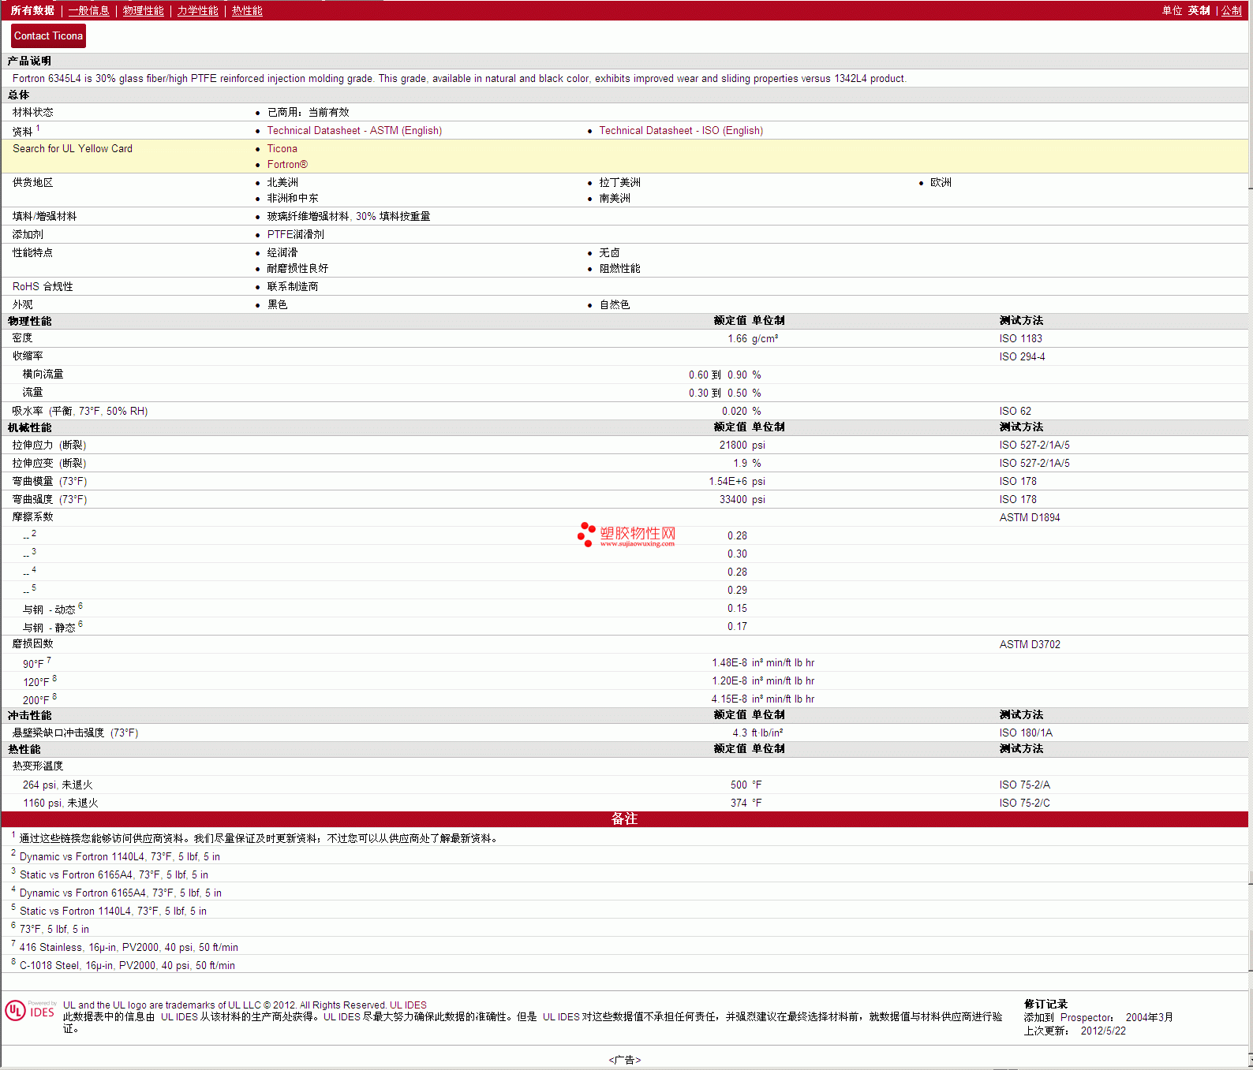Image resolution: width=1253 pixels, height=1070 pixels.
Task: Switch units to 公制
Action: point(1232,10)
